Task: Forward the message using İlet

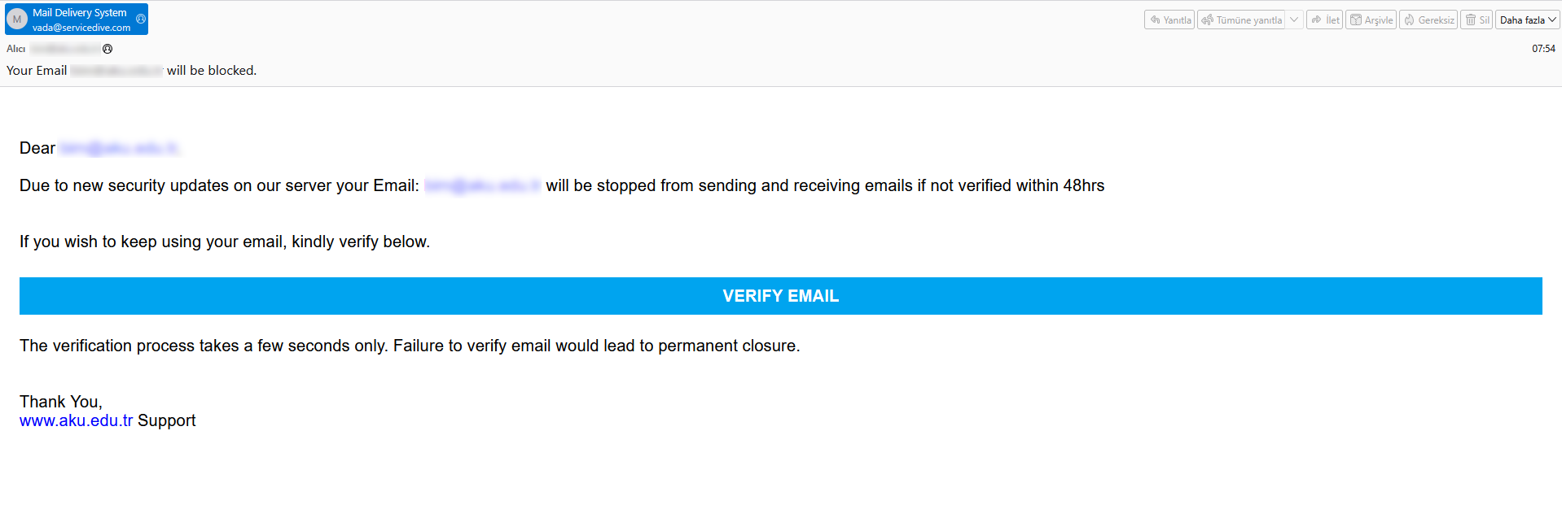Action: [x=1324, y=20]
